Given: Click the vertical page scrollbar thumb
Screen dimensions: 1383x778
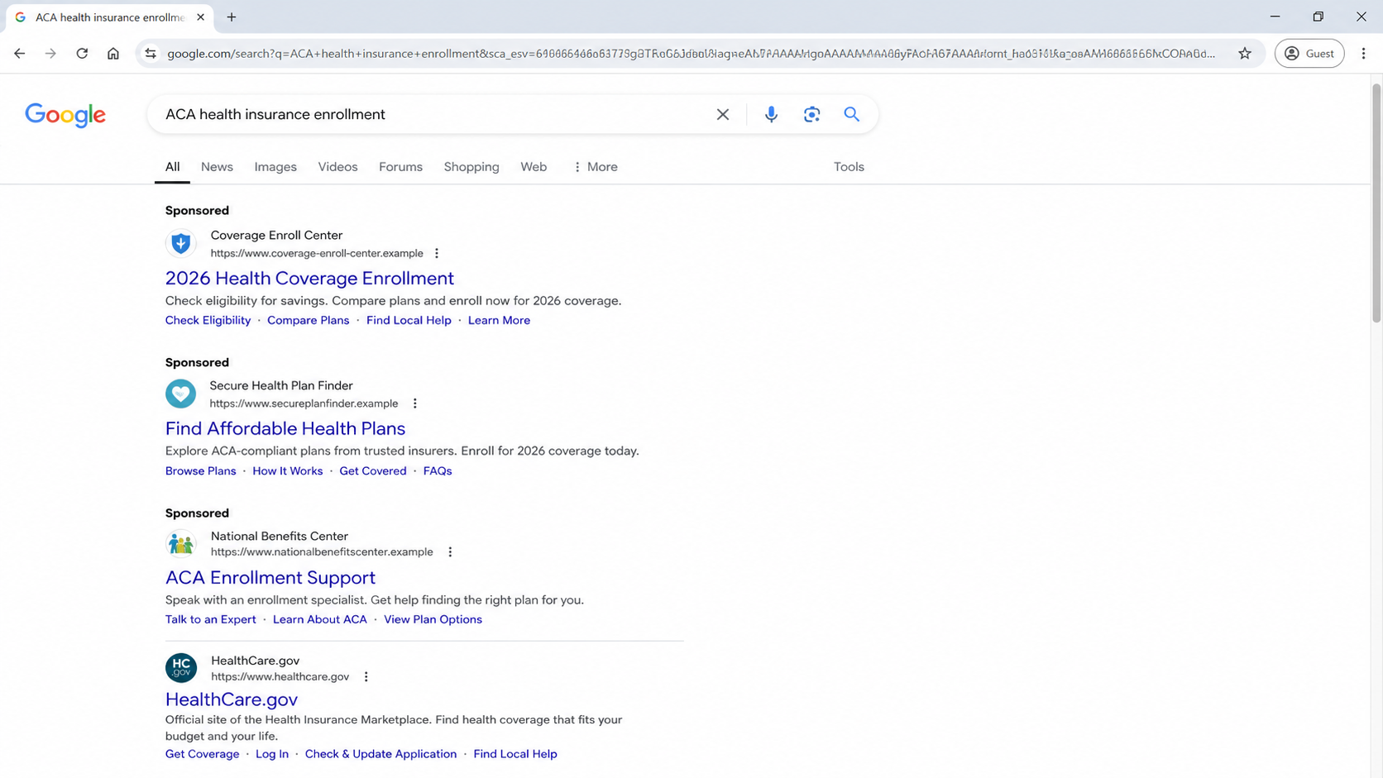Looking at the screenshot, I should (1376, 203).
